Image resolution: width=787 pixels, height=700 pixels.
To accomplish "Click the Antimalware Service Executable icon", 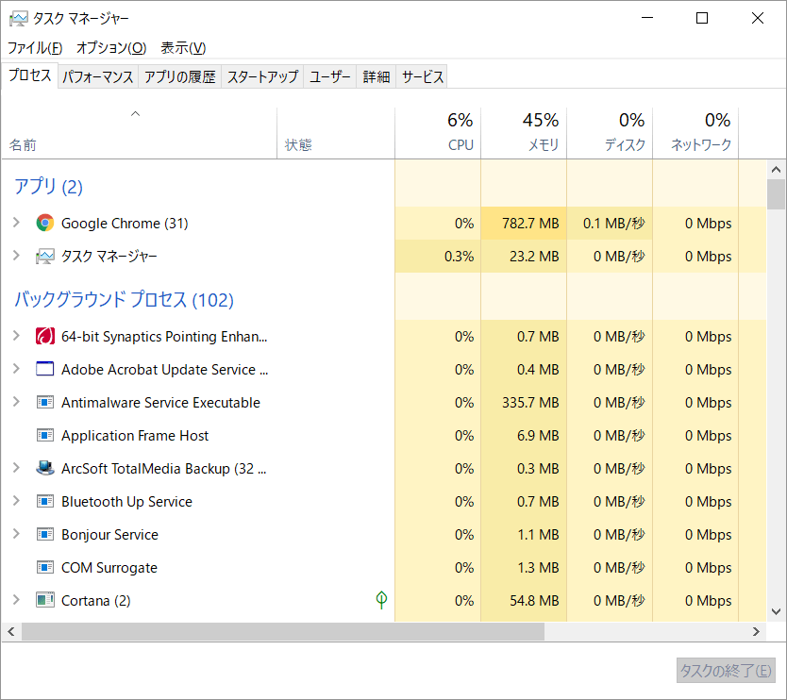I will click(x=44, y=402).
